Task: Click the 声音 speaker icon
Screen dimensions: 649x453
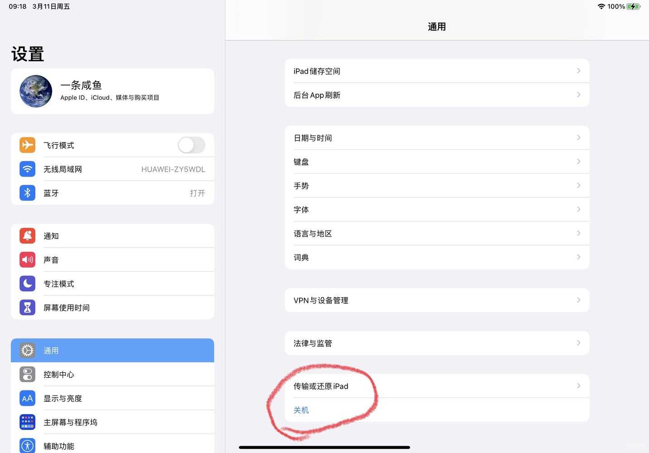Action: coord(27,260)
